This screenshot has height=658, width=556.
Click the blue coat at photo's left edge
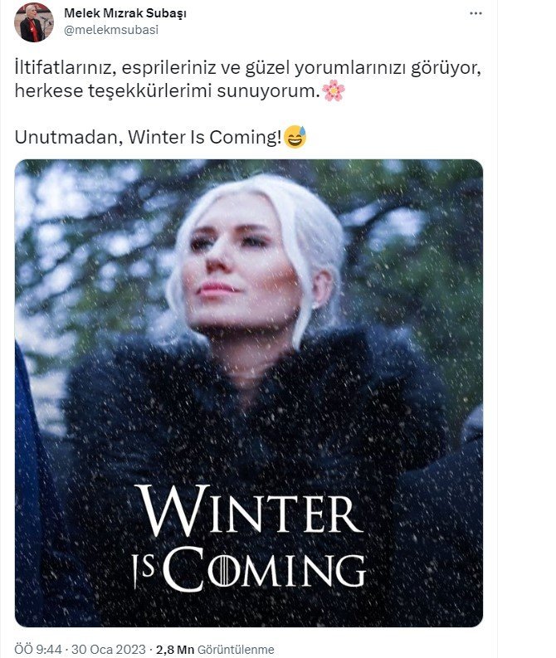click(x=32, y=483)
